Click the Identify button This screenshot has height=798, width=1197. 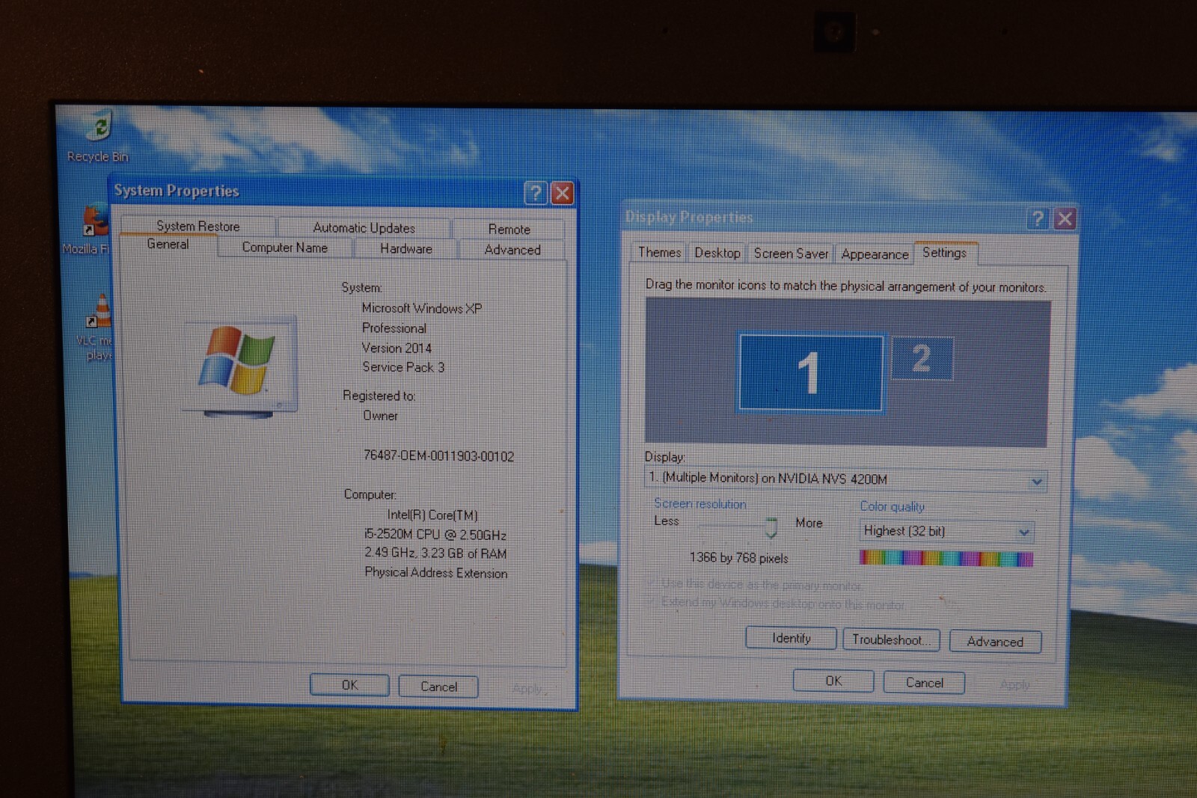(791, 638)
